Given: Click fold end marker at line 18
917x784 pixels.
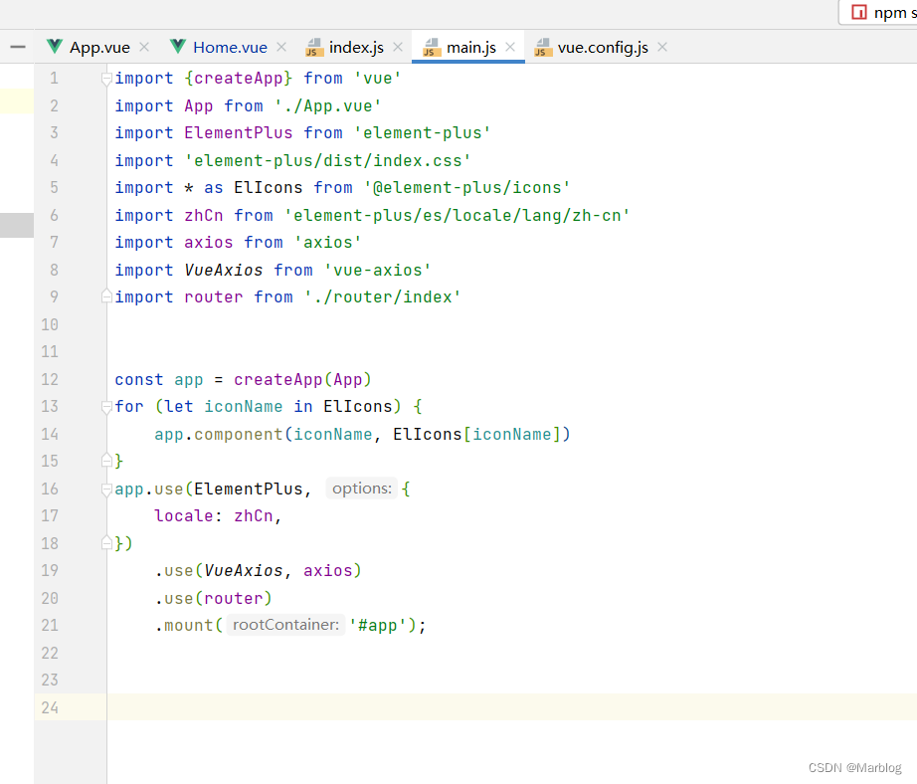Looking at the screenshot, I should point(106,543).
